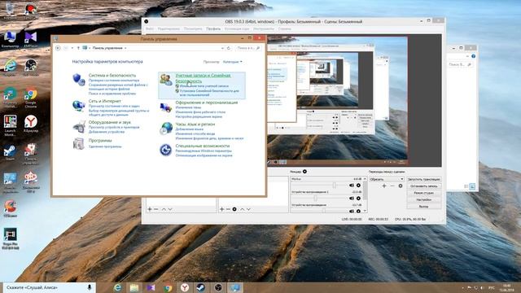This screenshot has height=293, width=521.
Task: Open the Сеть и Интернет globe icon
Action: tap(79, 106)
